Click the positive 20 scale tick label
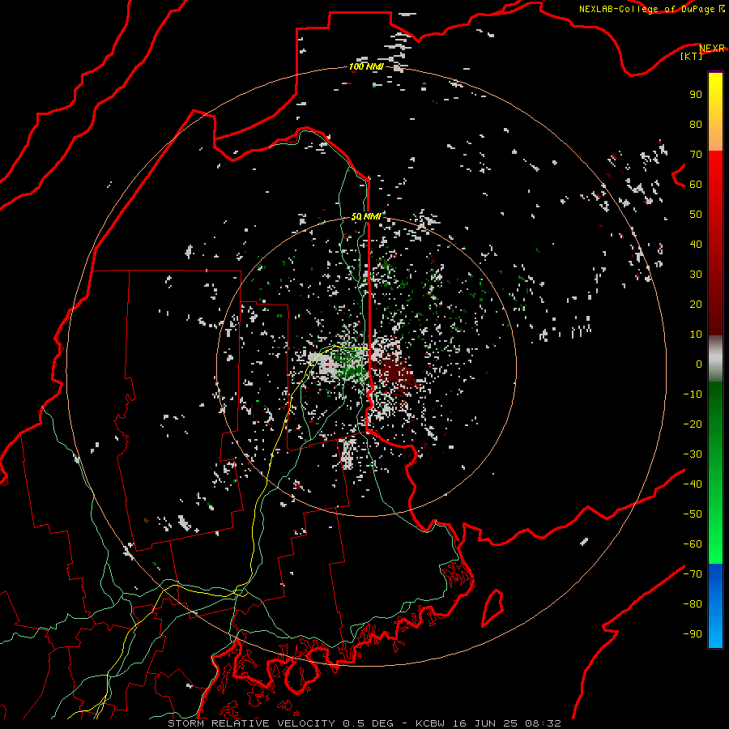 pyautogui.click(x=696, y=304)
